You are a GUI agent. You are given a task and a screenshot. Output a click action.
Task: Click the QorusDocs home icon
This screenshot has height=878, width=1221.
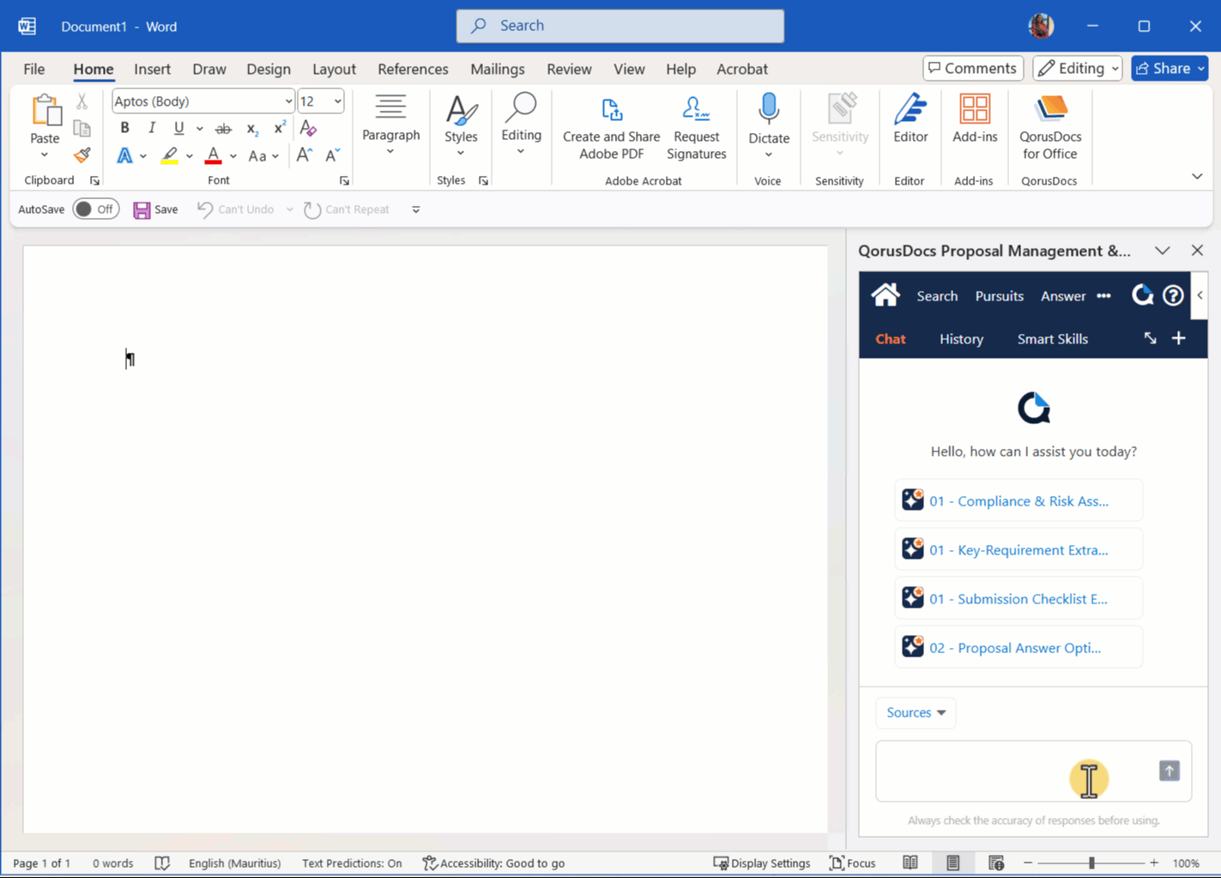pos(886,295)
